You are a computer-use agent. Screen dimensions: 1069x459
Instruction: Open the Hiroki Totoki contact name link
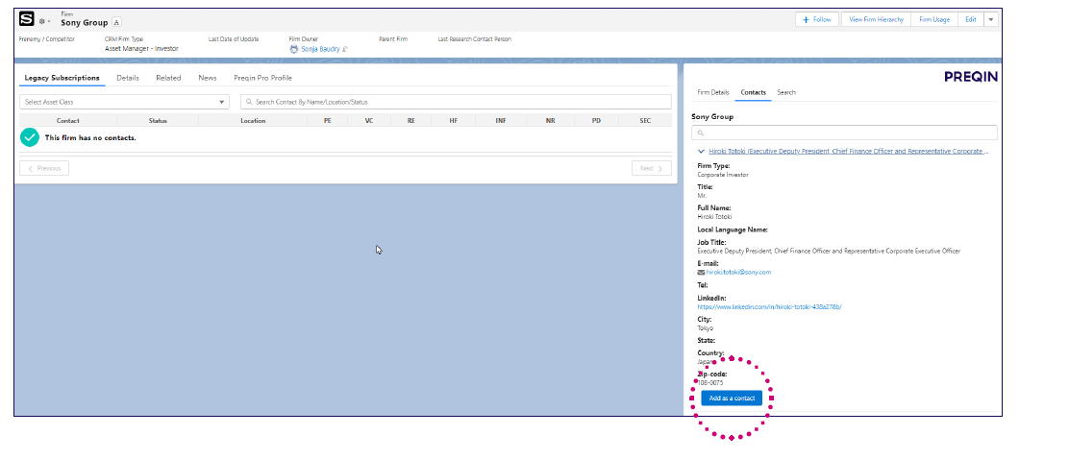pyautogui.click(x=849, y=151)
